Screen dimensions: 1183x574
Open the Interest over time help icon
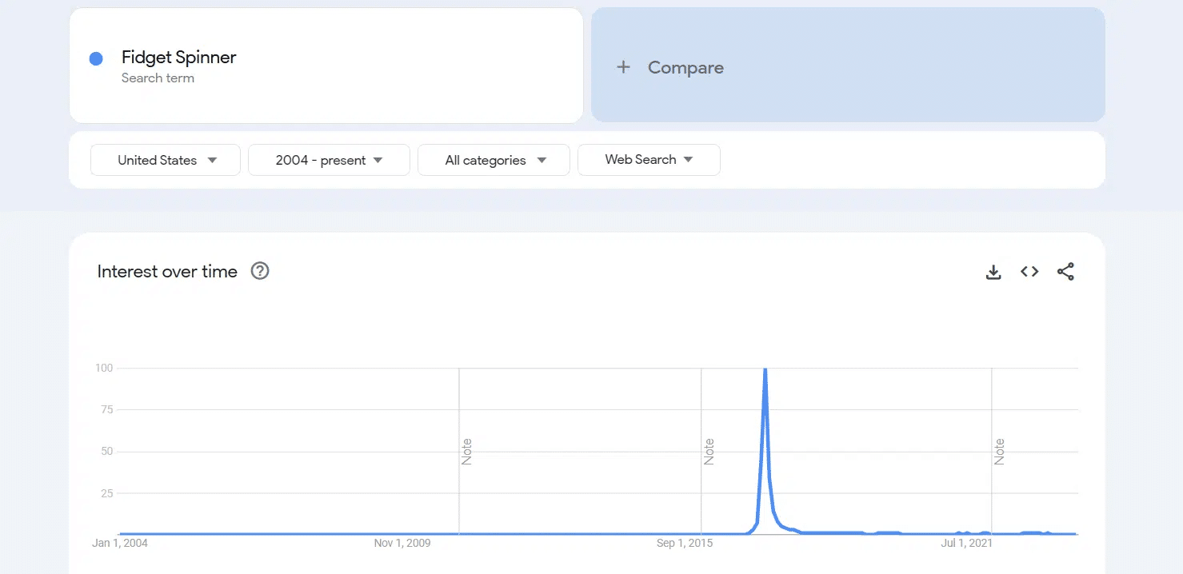point(260,271)
